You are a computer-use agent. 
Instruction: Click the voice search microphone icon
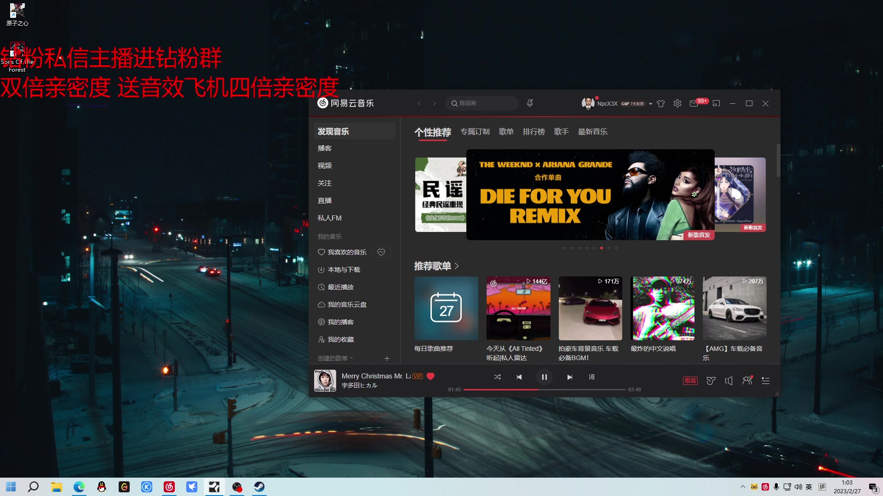coord(530,103)
